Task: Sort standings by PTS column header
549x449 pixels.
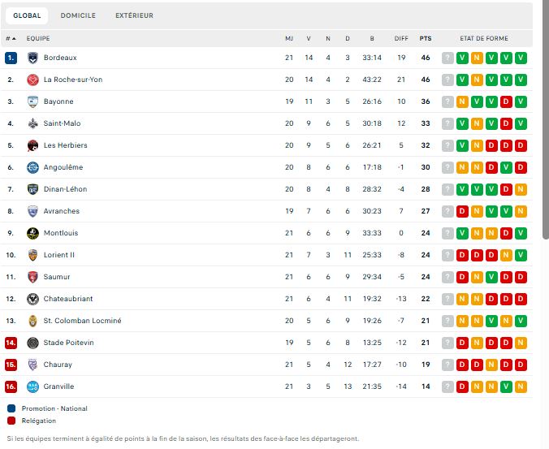Action: tap(426, 38)
